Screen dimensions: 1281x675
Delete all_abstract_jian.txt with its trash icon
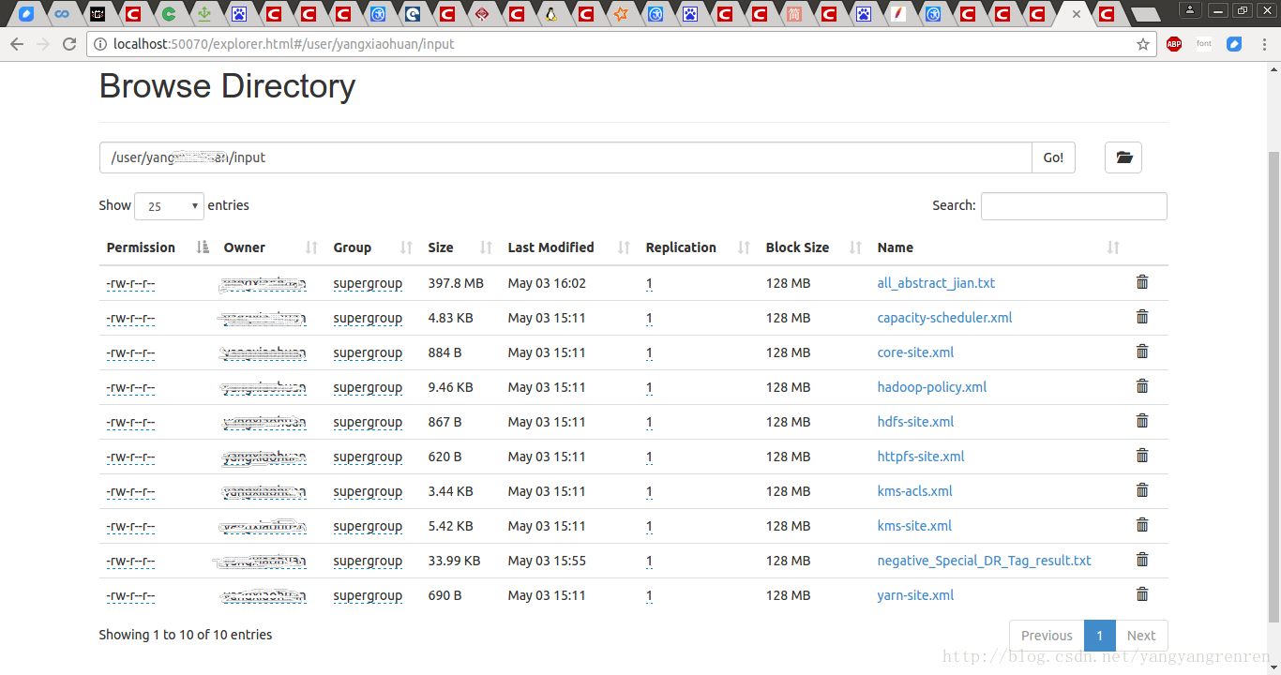[1142, 282]
